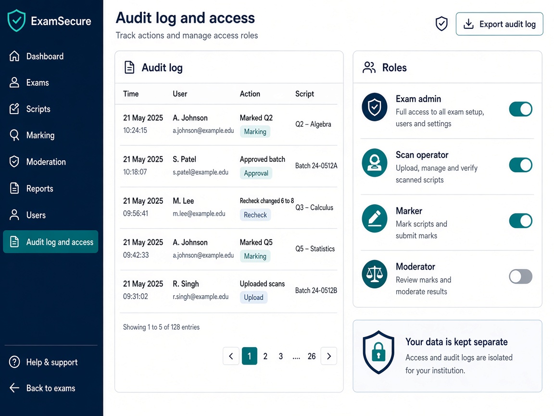Click the Approval tag under Approved batch
This screenshot has height=416, width=554.
(x=256, y=173)
